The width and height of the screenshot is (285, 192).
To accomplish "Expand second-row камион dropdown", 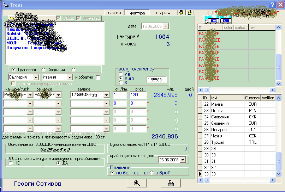I will click(x=30, y=103).
